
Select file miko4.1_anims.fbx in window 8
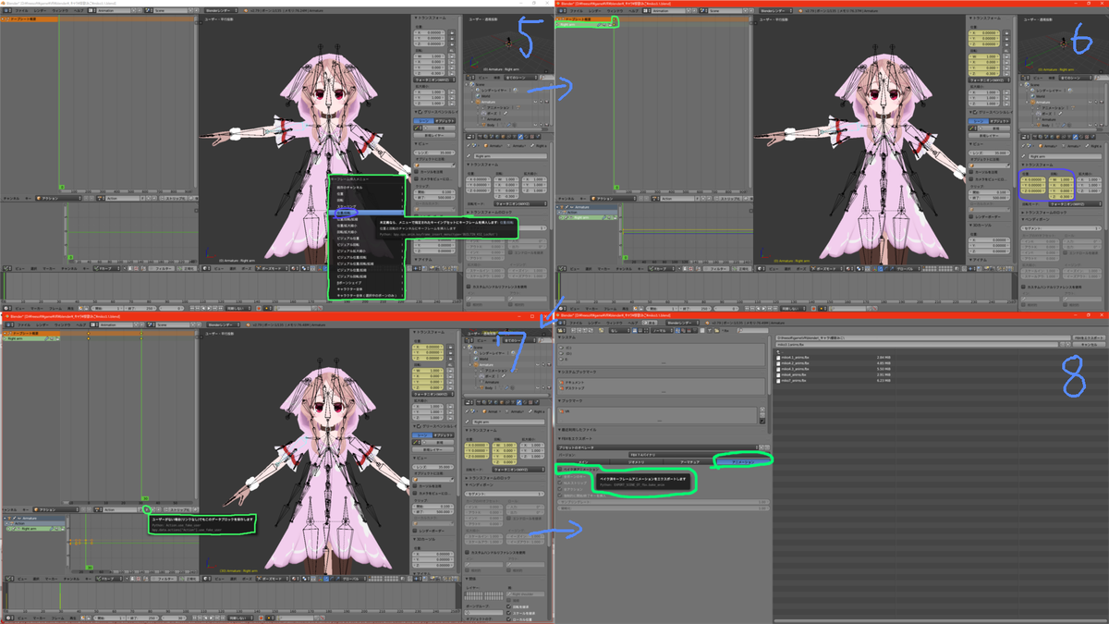click(796, 358)
